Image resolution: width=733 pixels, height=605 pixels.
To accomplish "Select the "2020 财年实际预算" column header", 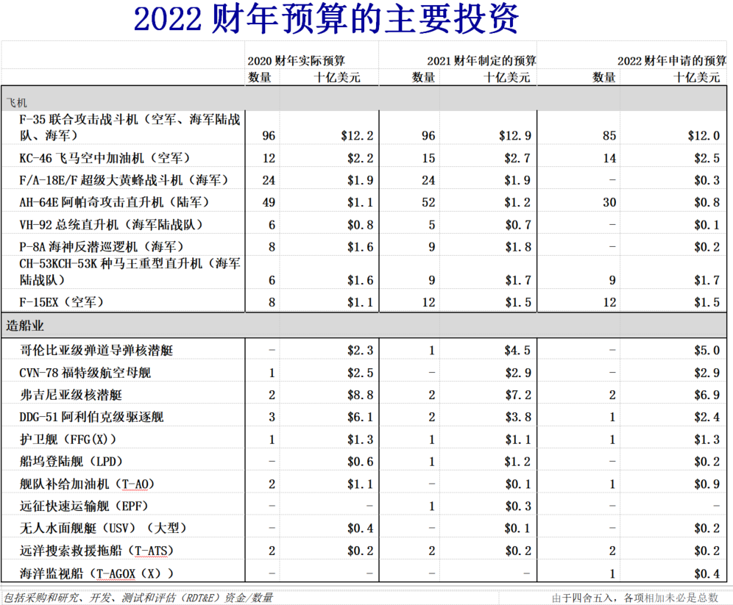I will click(296, 60).
